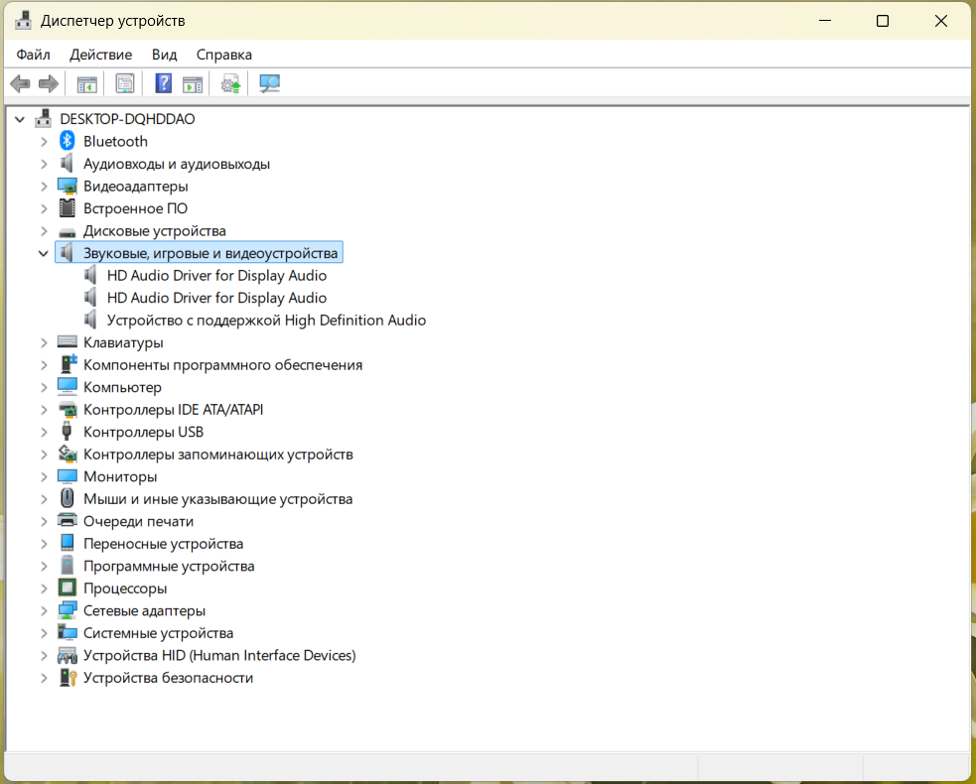
Task: Click the Мониторы screen icon
Action: [68, 476]
